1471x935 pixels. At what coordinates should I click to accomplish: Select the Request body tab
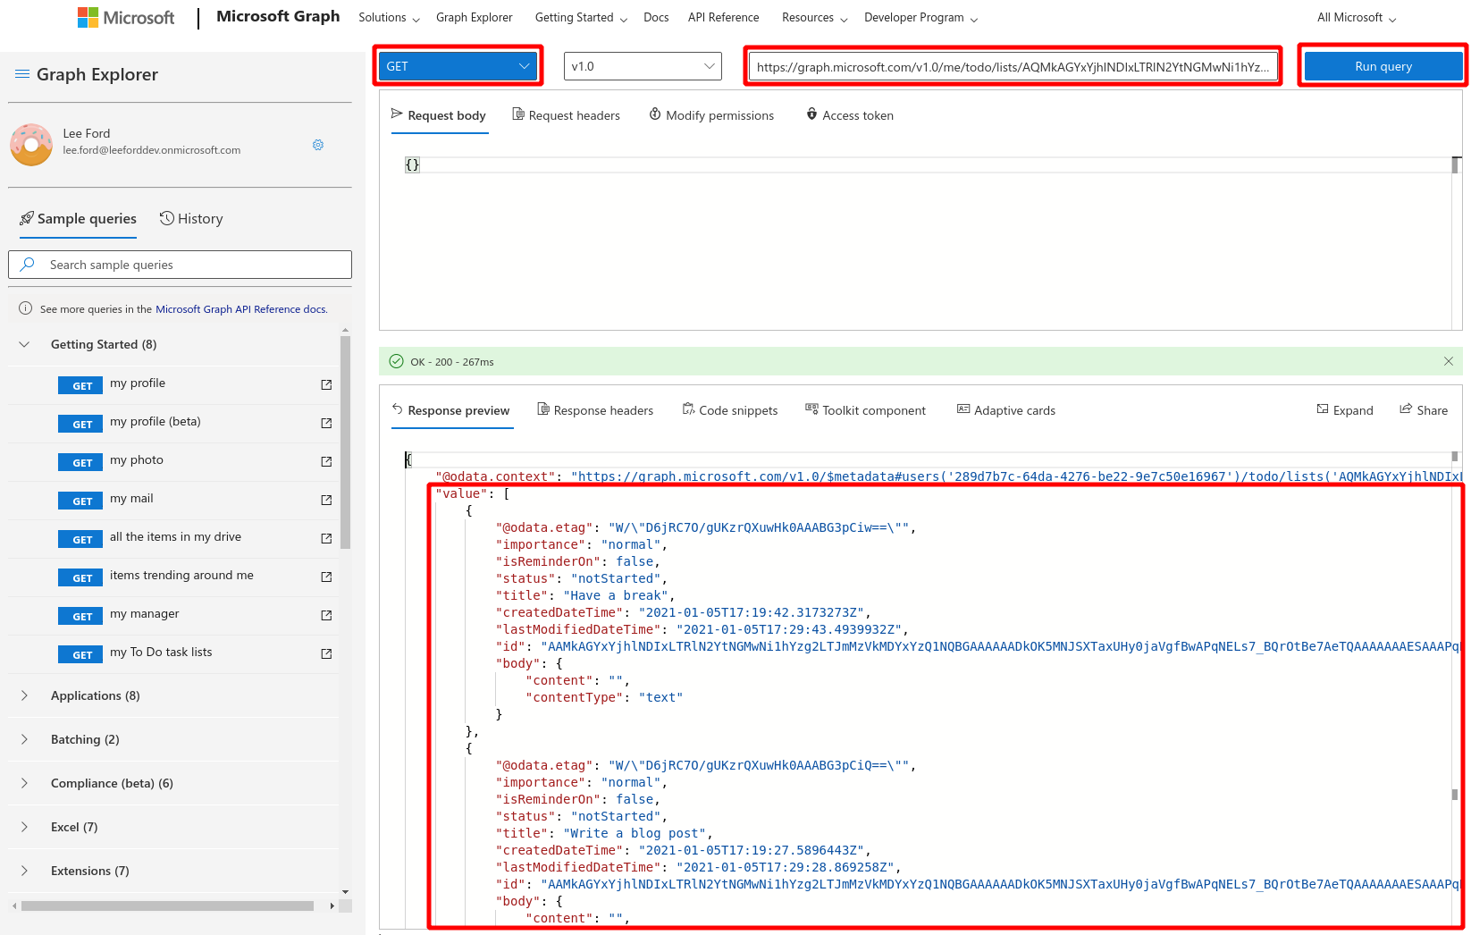(439, 115)
